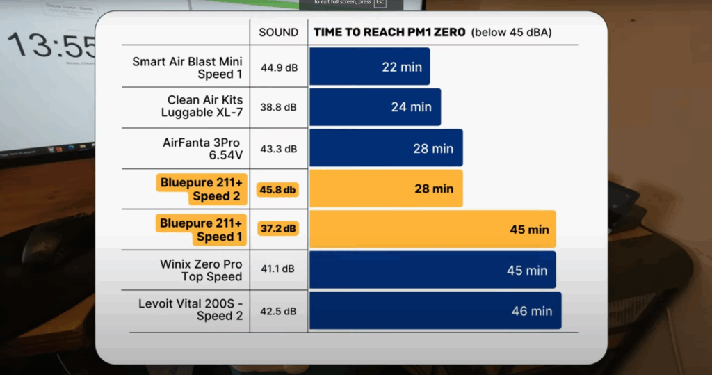Click the 44.9 dB sound value
Image resolution: width=712 pixels, height=375 pixels.
pos(280,67)
